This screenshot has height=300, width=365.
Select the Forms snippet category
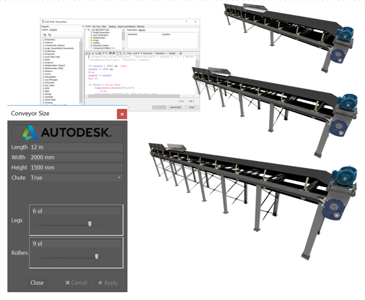(48, 74)
